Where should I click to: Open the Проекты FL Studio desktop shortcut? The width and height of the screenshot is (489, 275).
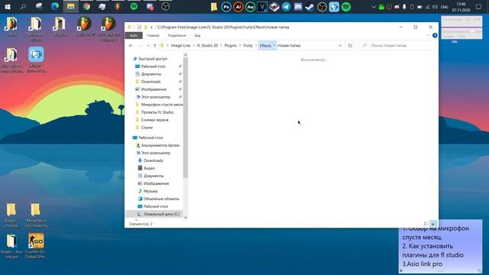pos(36,29)
